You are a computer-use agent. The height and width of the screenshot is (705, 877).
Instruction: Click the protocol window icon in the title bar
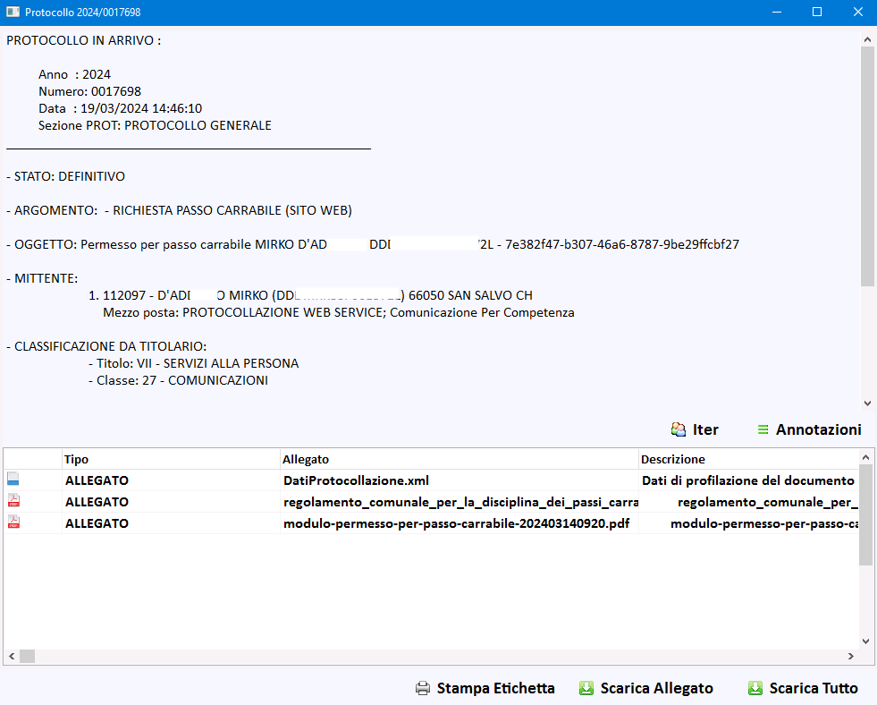(13, 13)
